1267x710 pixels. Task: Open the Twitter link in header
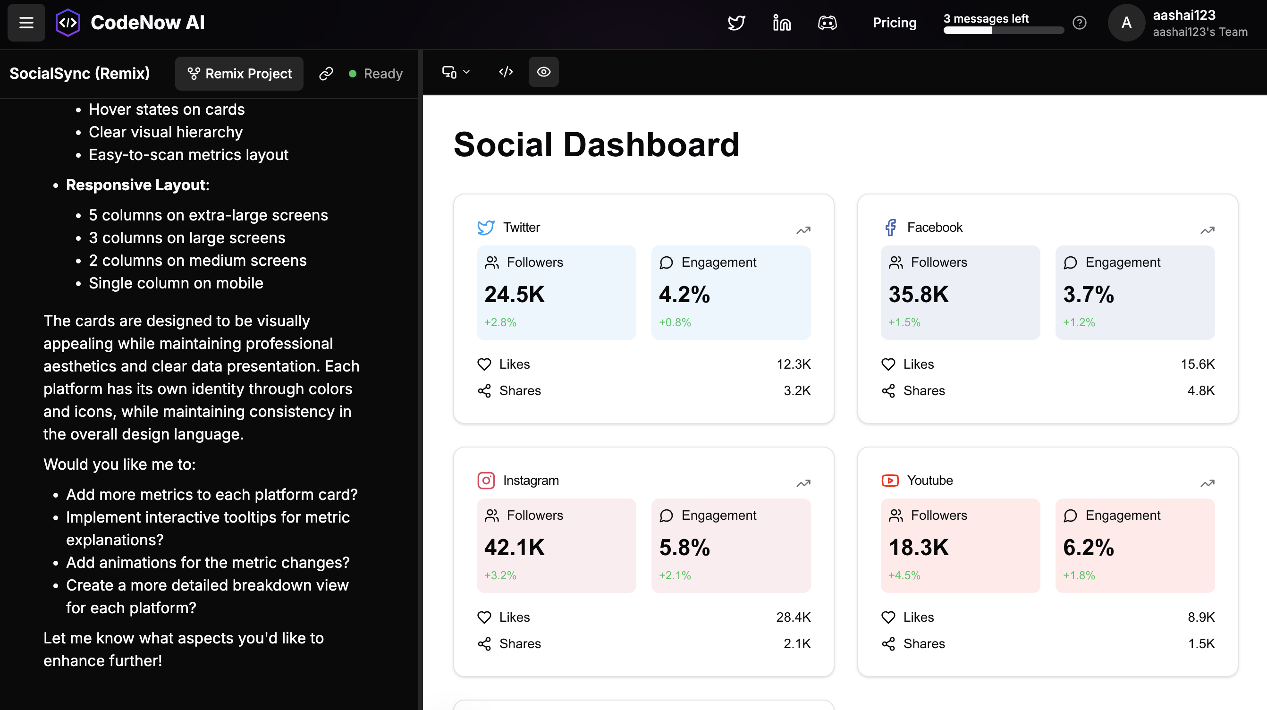(736, 23)
